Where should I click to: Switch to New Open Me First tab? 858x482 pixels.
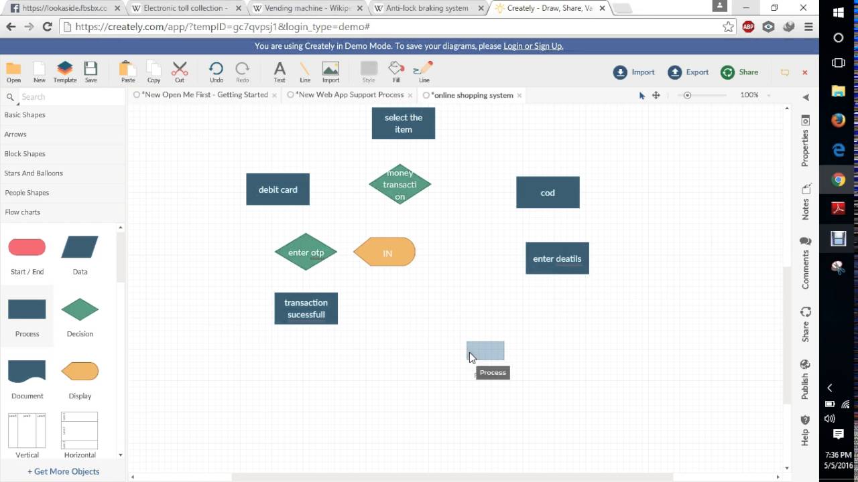coord(204,95)
